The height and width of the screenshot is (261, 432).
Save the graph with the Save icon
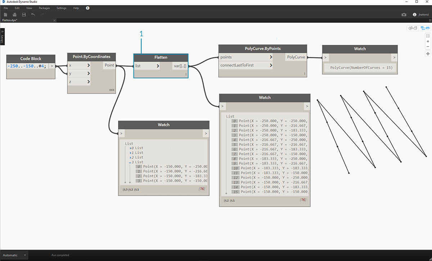(x=24, y=14)
